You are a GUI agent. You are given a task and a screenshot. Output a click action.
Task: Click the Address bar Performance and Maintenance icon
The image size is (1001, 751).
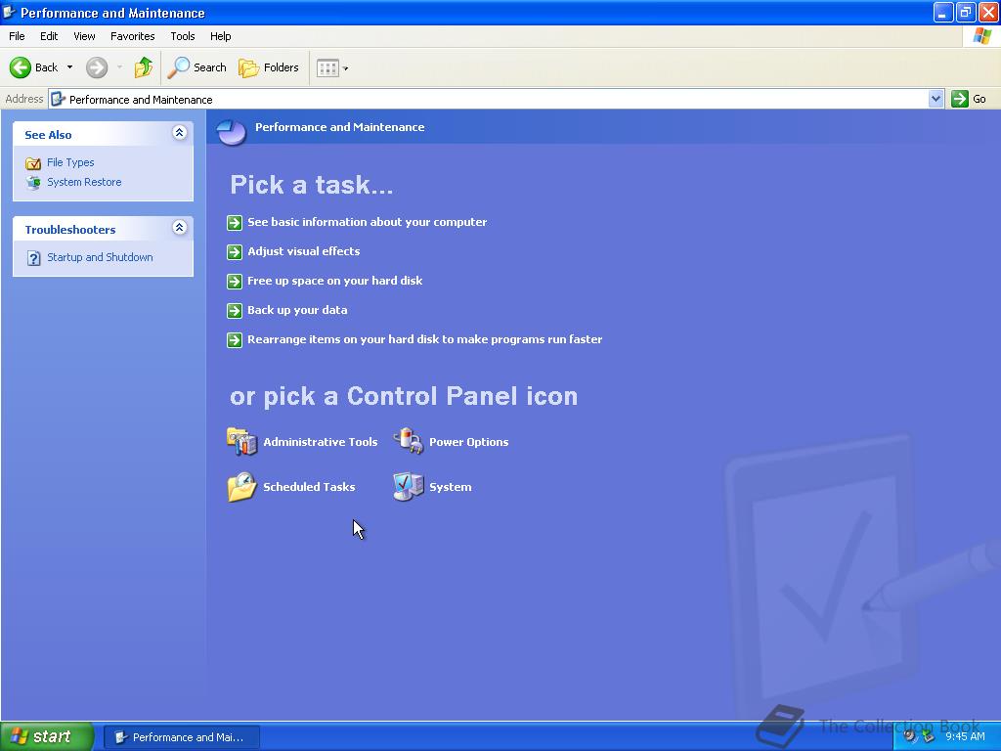pyautogui.click(x=58, y=99)
